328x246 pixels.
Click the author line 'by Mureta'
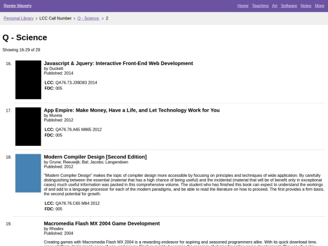[53, 115]
